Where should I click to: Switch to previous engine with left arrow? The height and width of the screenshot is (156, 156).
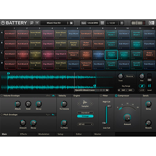coord(79,104)
